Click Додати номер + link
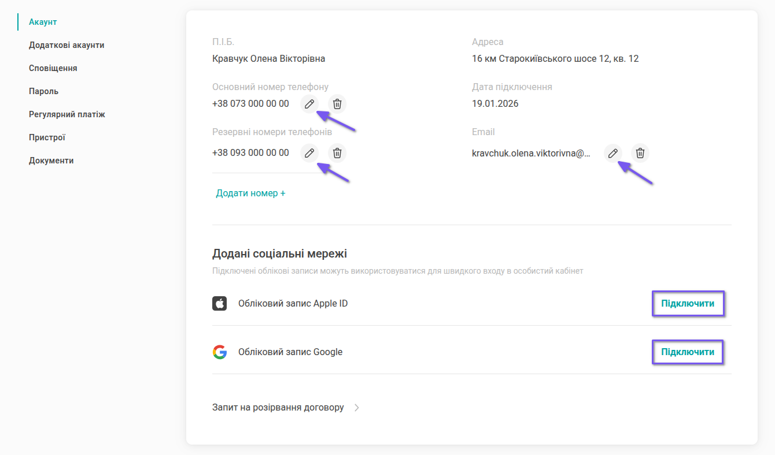The height and width of the screenshot is (455, 775). coord(250,193)
